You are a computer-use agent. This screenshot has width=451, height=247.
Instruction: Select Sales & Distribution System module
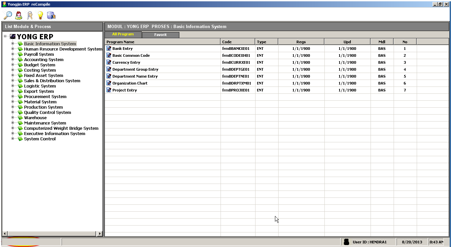(x=52, y=81)
